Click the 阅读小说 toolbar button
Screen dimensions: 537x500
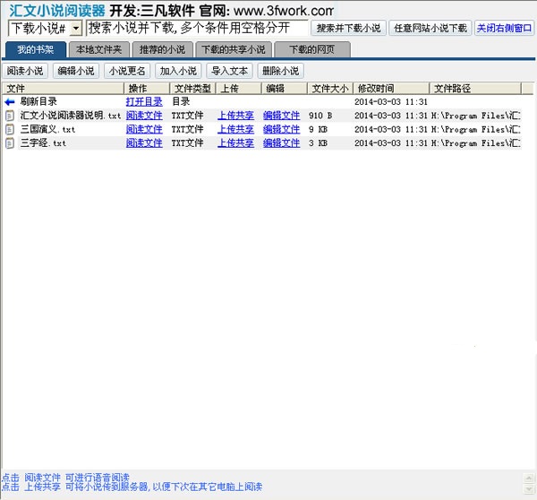point(25,71)
